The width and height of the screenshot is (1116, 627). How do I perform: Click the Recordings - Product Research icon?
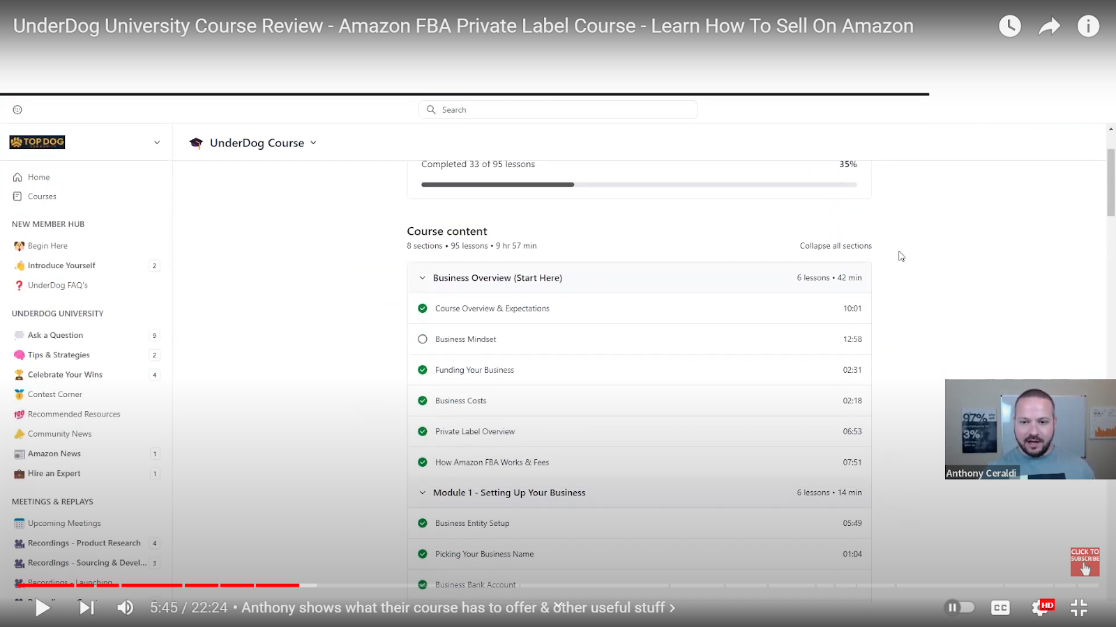pyautogui.click(x=19, y=543)
